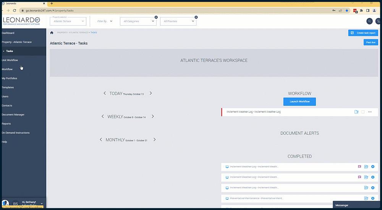The image size is (382, 210).
Task: Click the blue bookmark star
Action: click(x=347, y=10)
